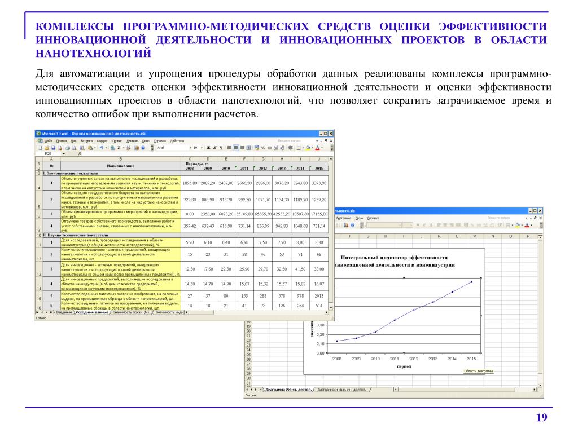Click the column B header
The width and height of the screenshot is (578, 433).
click(x=121, y=159)
